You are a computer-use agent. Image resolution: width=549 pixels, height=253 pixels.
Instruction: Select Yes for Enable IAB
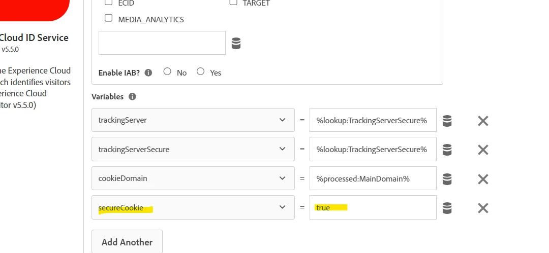(200, 71)
